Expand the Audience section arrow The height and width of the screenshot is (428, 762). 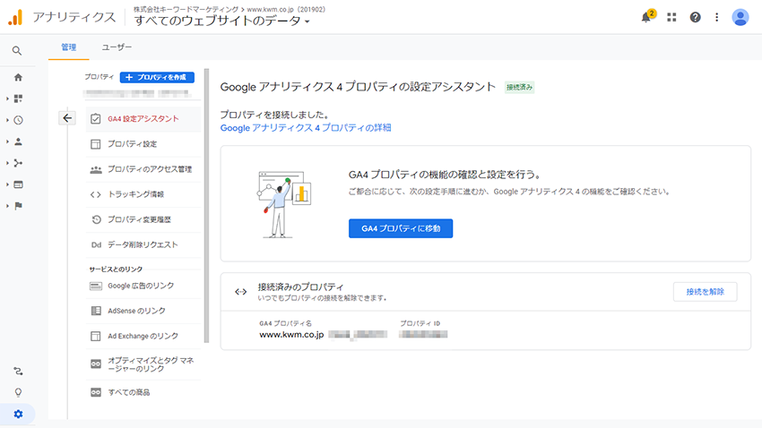click(7, 141)
